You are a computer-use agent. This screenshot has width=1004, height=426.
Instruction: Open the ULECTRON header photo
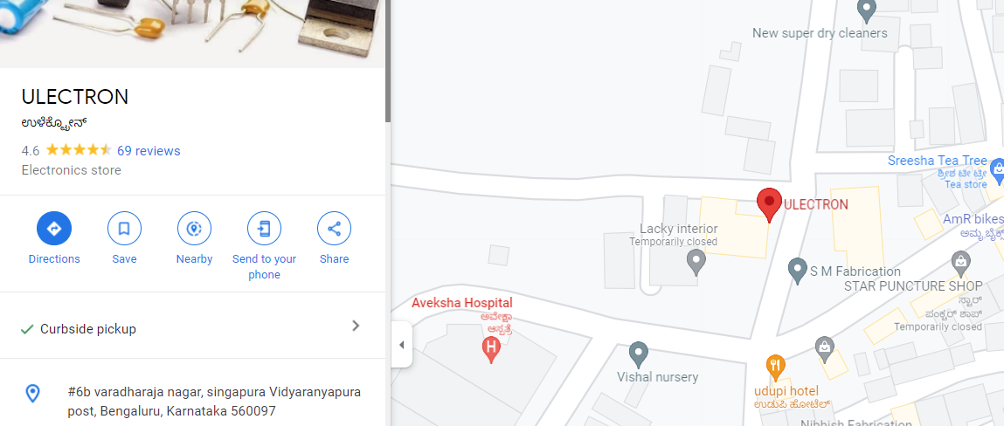(x=192, y=33)
